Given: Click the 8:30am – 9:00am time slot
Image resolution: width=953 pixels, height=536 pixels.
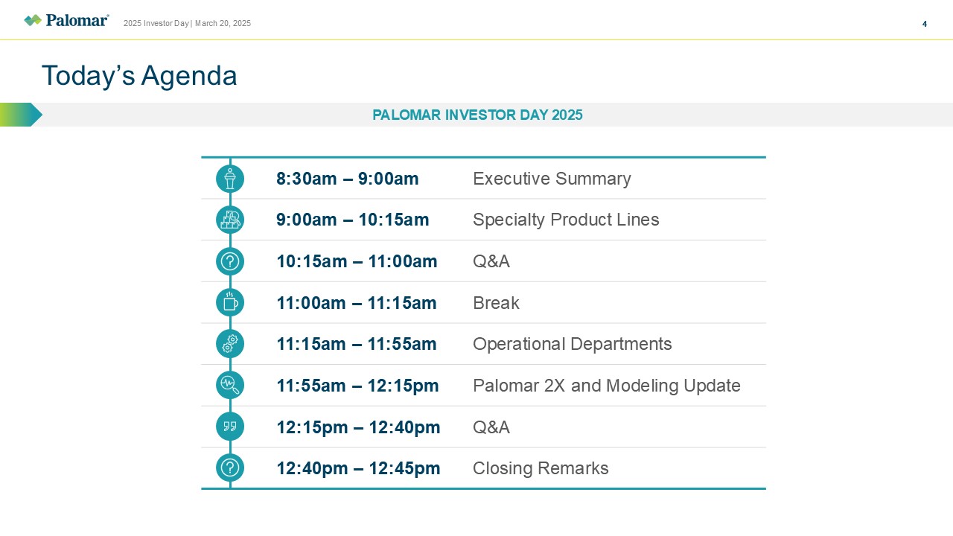Looking at the screenshot, I should pos(347,179).
